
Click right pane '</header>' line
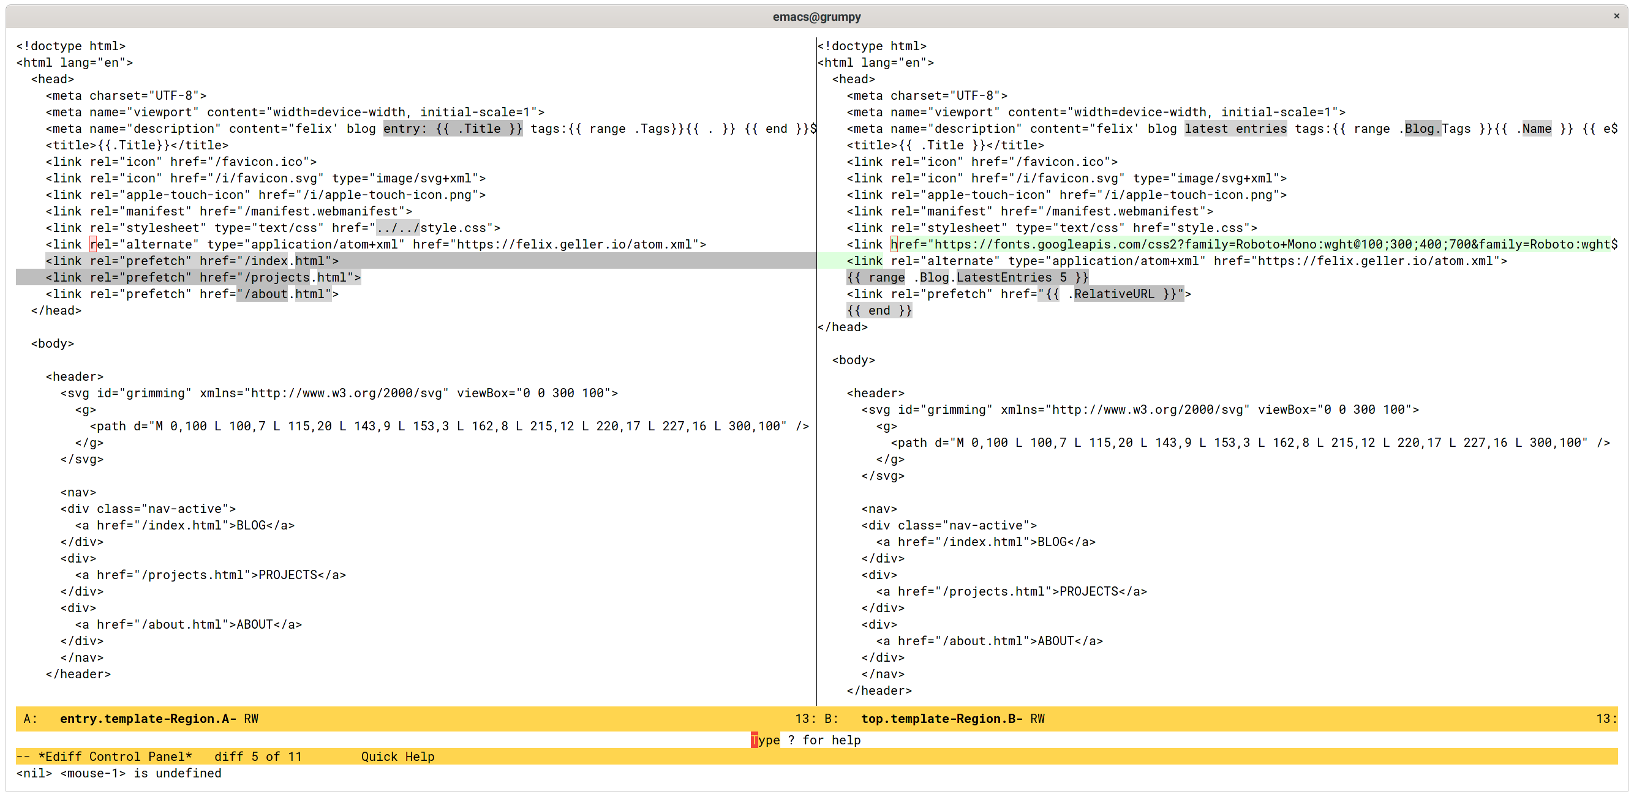click(879, 690)
